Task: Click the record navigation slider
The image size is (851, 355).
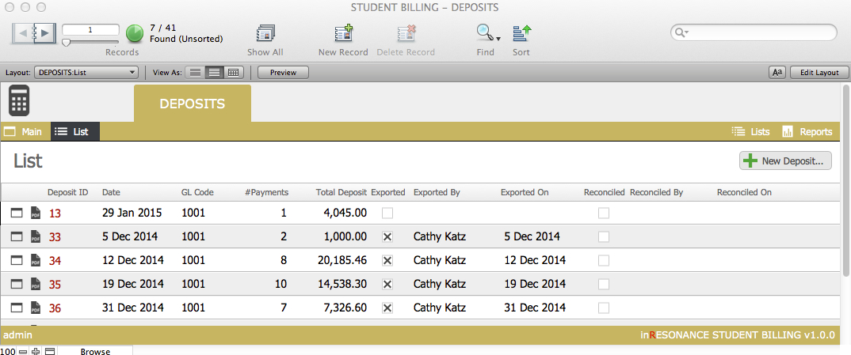Action: [x=67, y=42]
